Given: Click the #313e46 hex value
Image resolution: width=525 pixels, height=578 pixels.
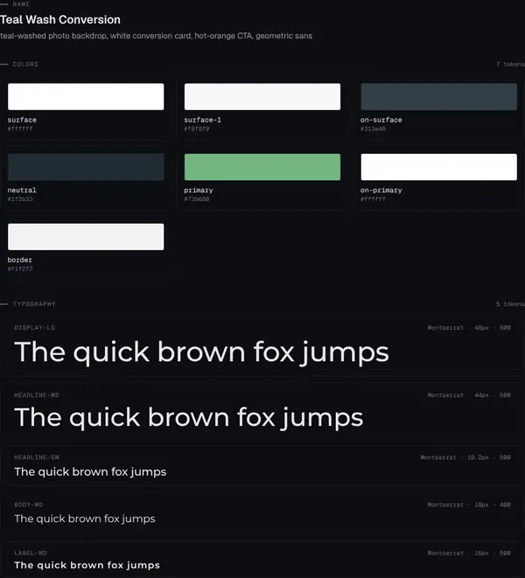Looking at the screenshot, I should click(x=373, y=129).
